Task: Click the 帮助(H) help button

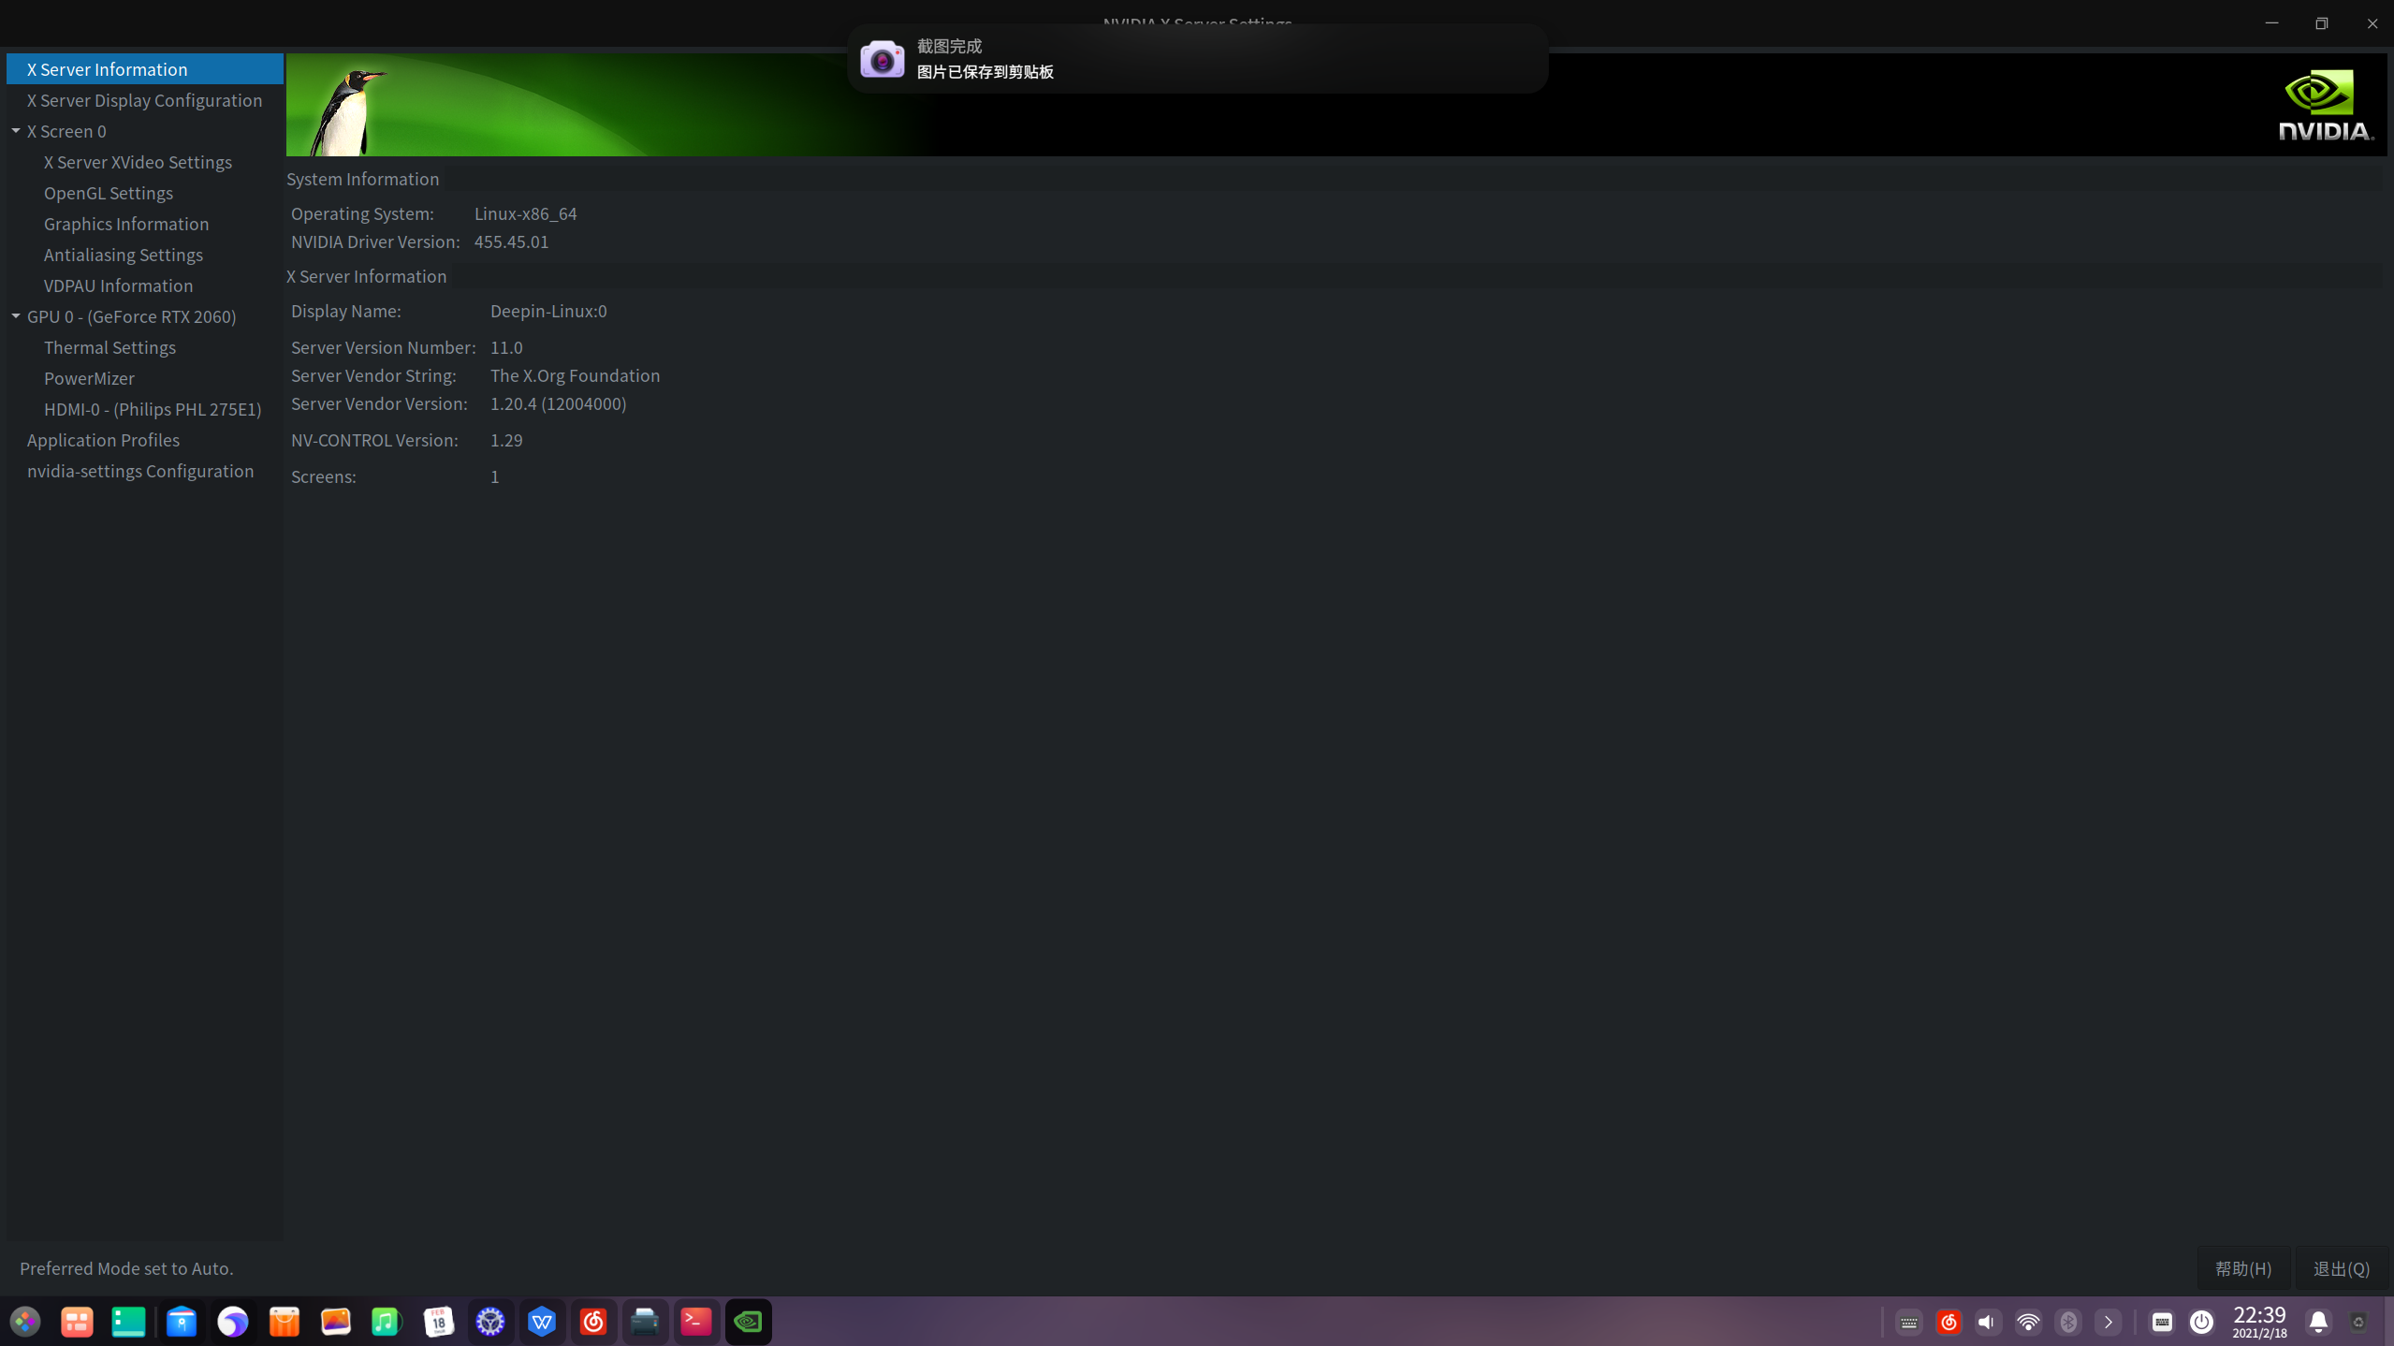Action: (2242, 1268)
